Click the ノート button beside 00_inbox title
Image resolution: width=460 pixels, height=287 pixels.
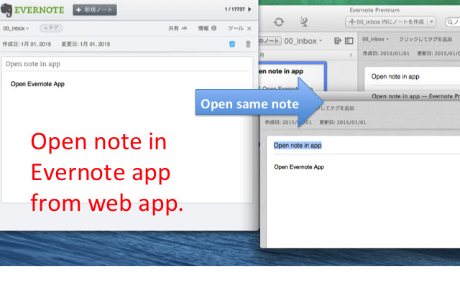click(270, 41)
